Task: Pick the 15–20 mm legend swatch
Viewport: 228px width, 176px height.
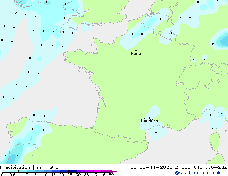Action: click(x=56, y=171)
